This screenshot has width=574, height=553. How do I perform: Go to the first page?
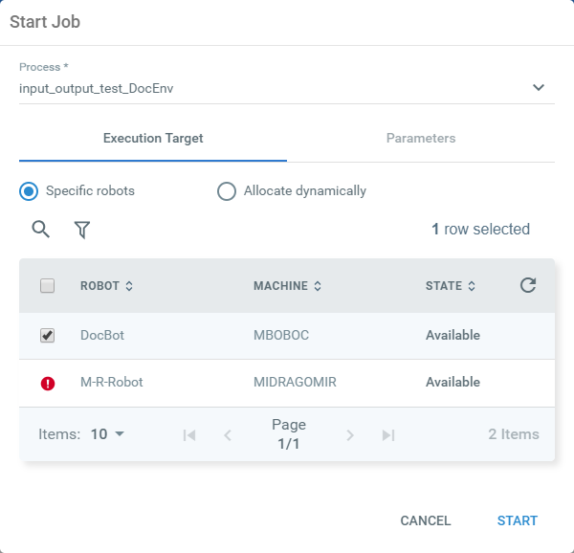point(189,434)
